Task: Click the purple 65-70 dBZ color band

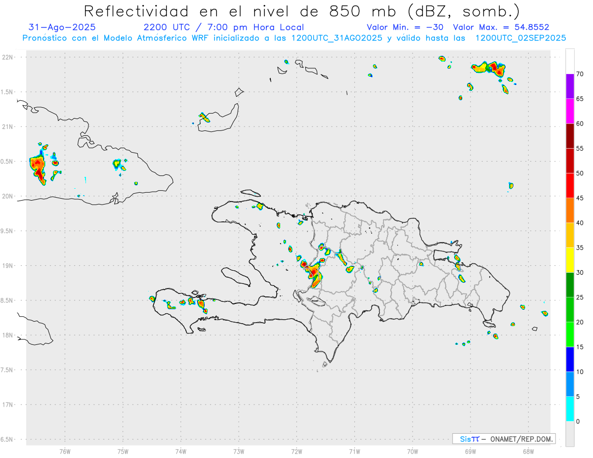Action: [570, 86]
